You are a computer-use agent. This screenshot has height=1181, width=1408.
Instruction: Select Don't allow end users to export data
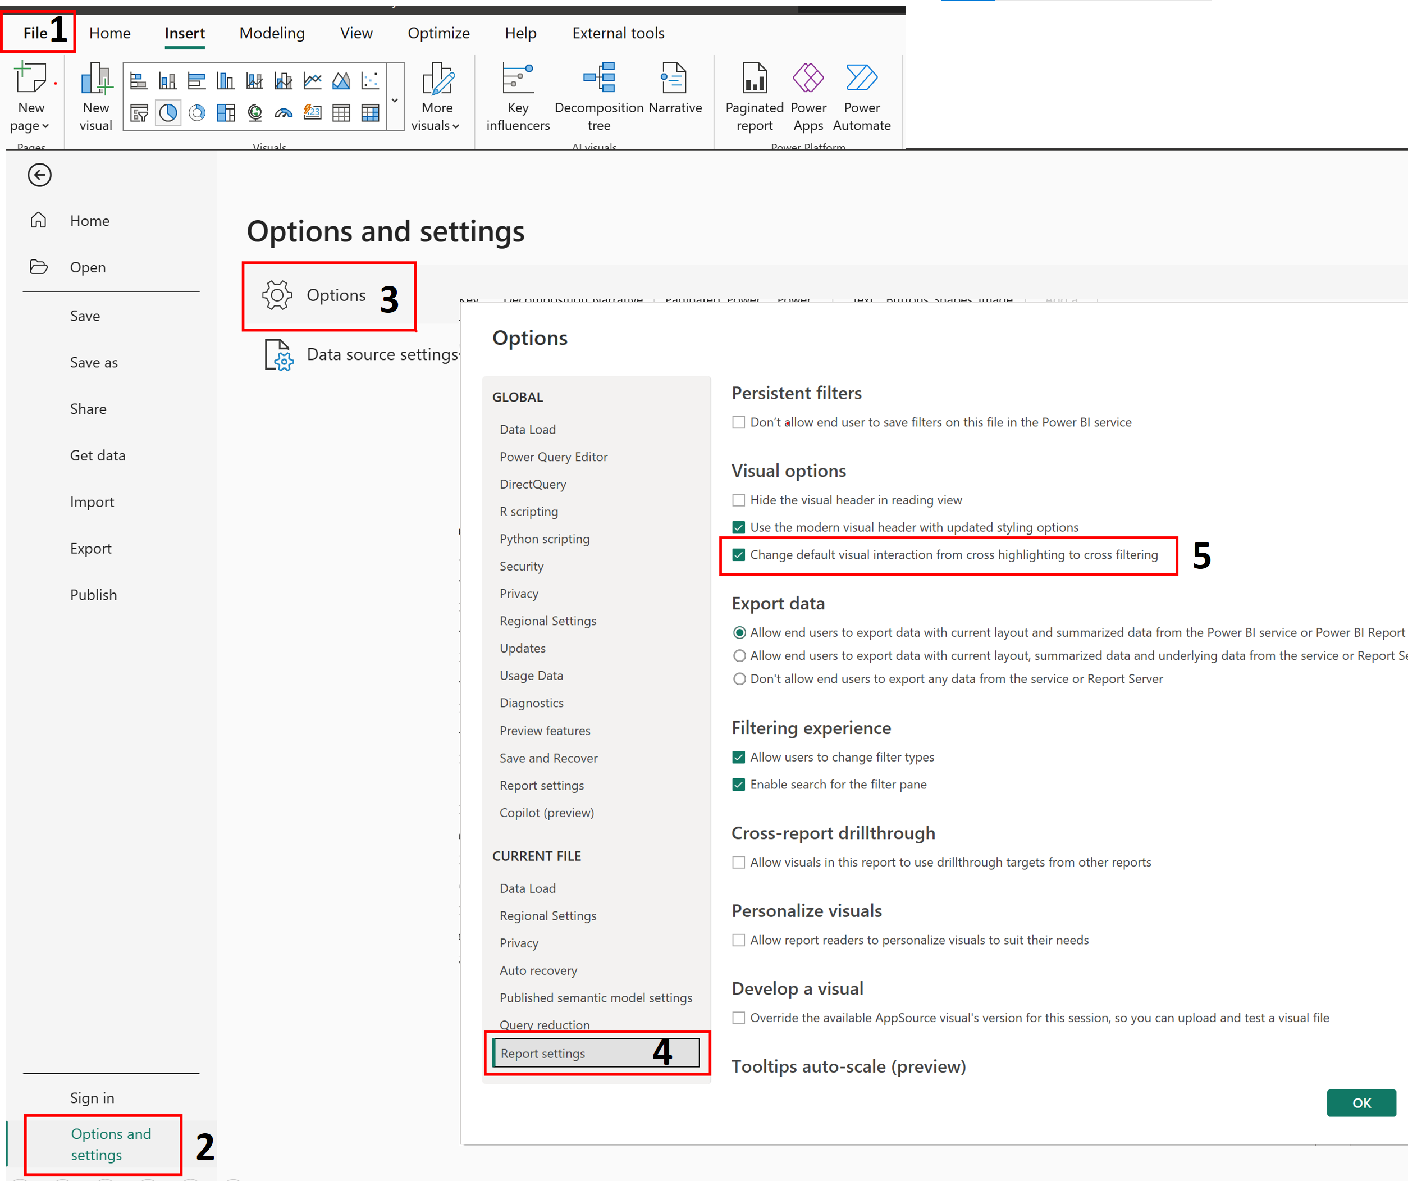(x=739, y=679)
